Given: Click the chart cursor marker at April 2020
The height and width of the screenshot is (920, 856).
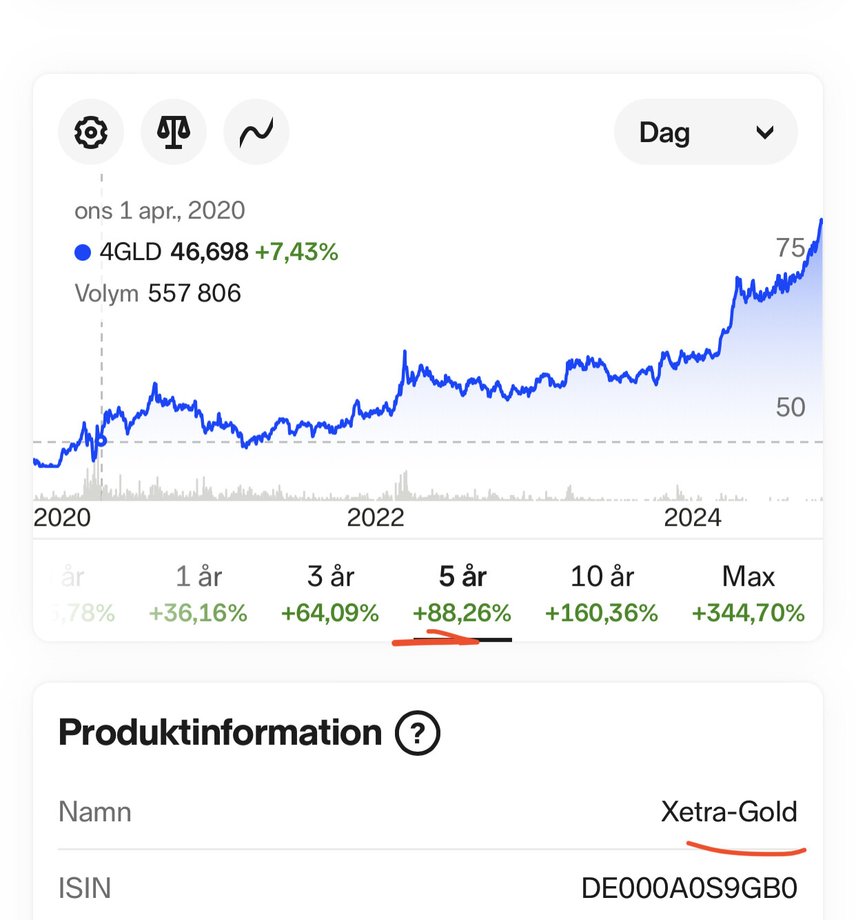Looking at the screenshot, I should pyautogui.click(x=101, y=440).
